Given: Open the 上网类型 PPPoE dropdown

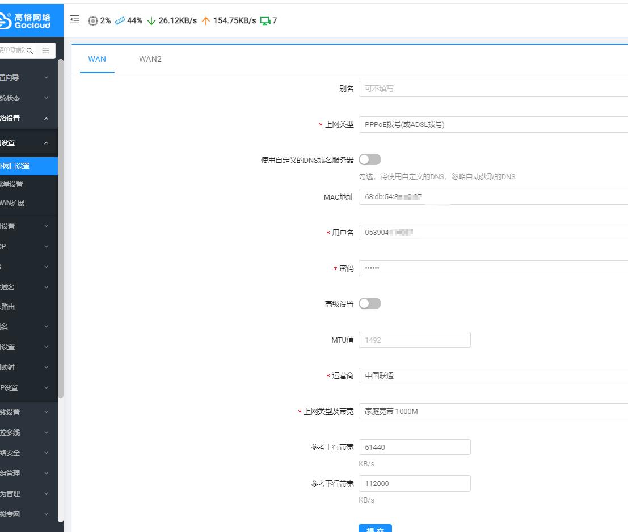Looking at the screenshot, I should (x=494, y=125).
